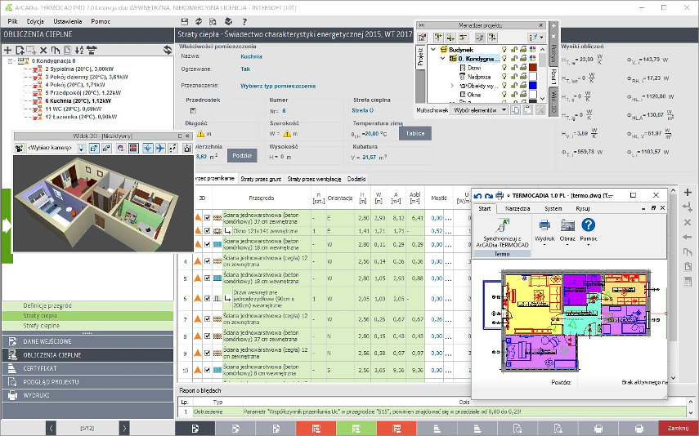Viewport: 699px width, 436px height.
Task: Switch to Straty przez wentylację tab
Action: tap(314, 179)
